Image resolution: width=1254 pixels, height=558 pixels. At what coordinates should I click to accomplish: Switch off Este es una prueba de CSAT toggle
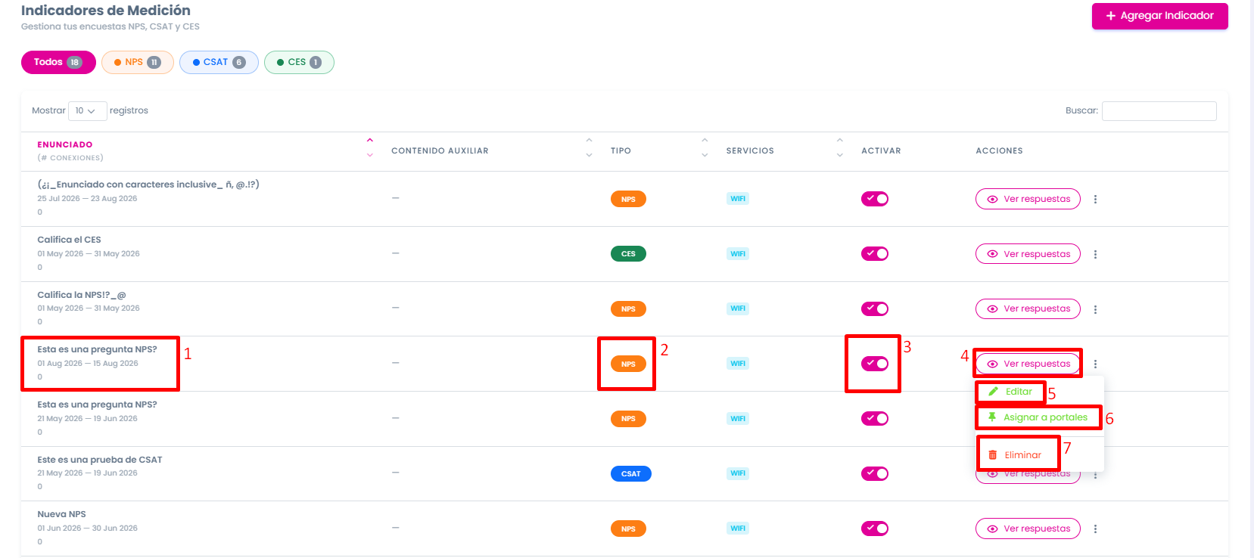click(875, 473)
